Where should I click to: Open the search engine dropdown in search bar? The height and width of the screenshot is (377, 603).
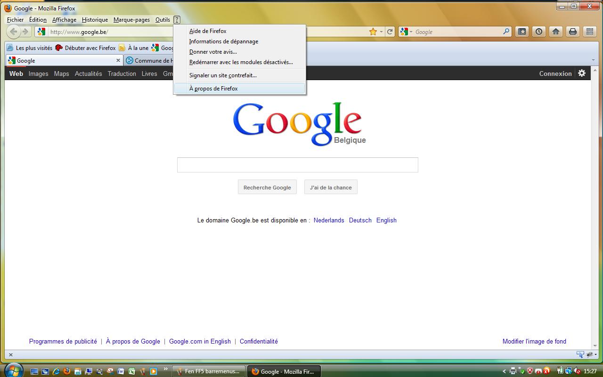point(407,32)
